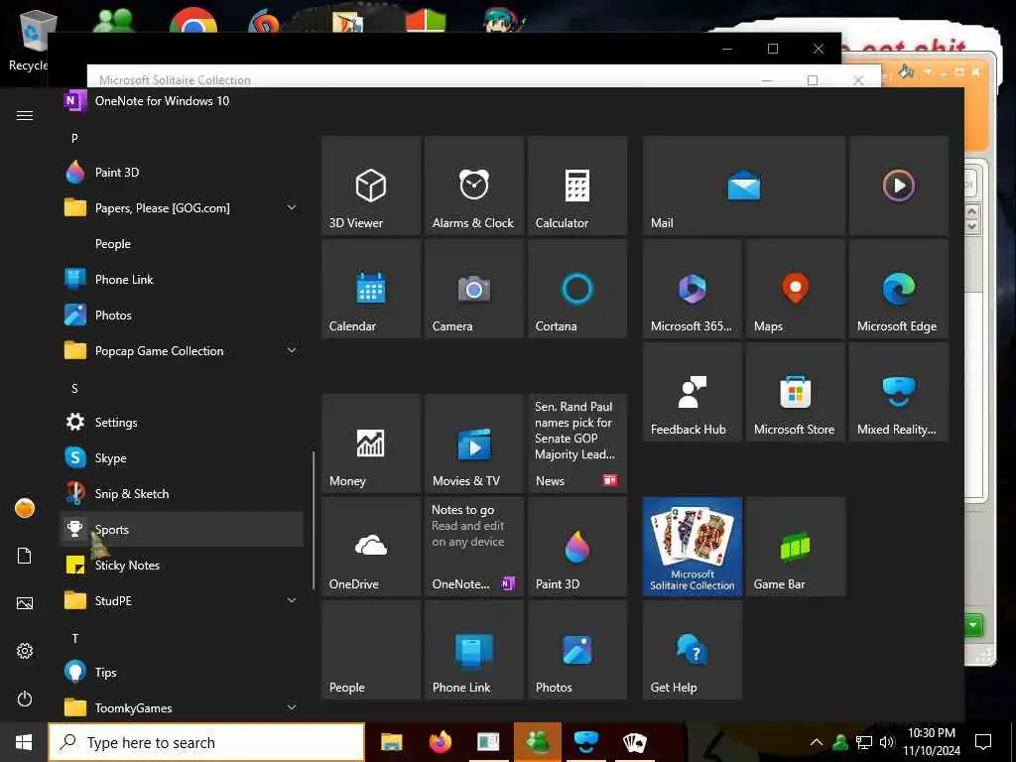The height and width of the screenshot is (762, 1016).
Task: Focus the 'Type here to search' box
Action: coord(206,742)
